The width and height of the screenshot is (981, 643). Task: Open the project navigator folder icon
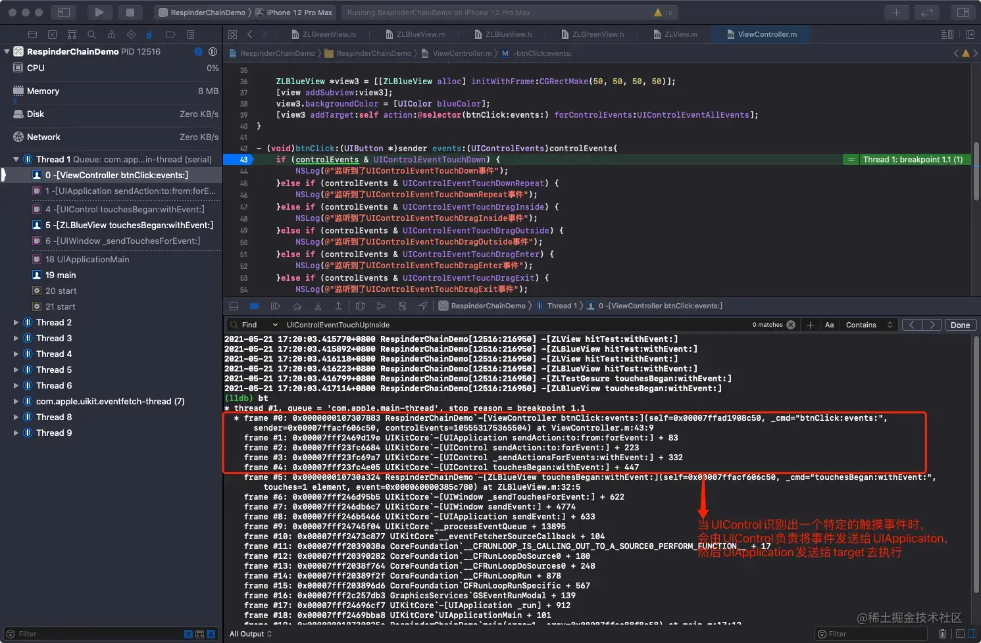[32, 34]
